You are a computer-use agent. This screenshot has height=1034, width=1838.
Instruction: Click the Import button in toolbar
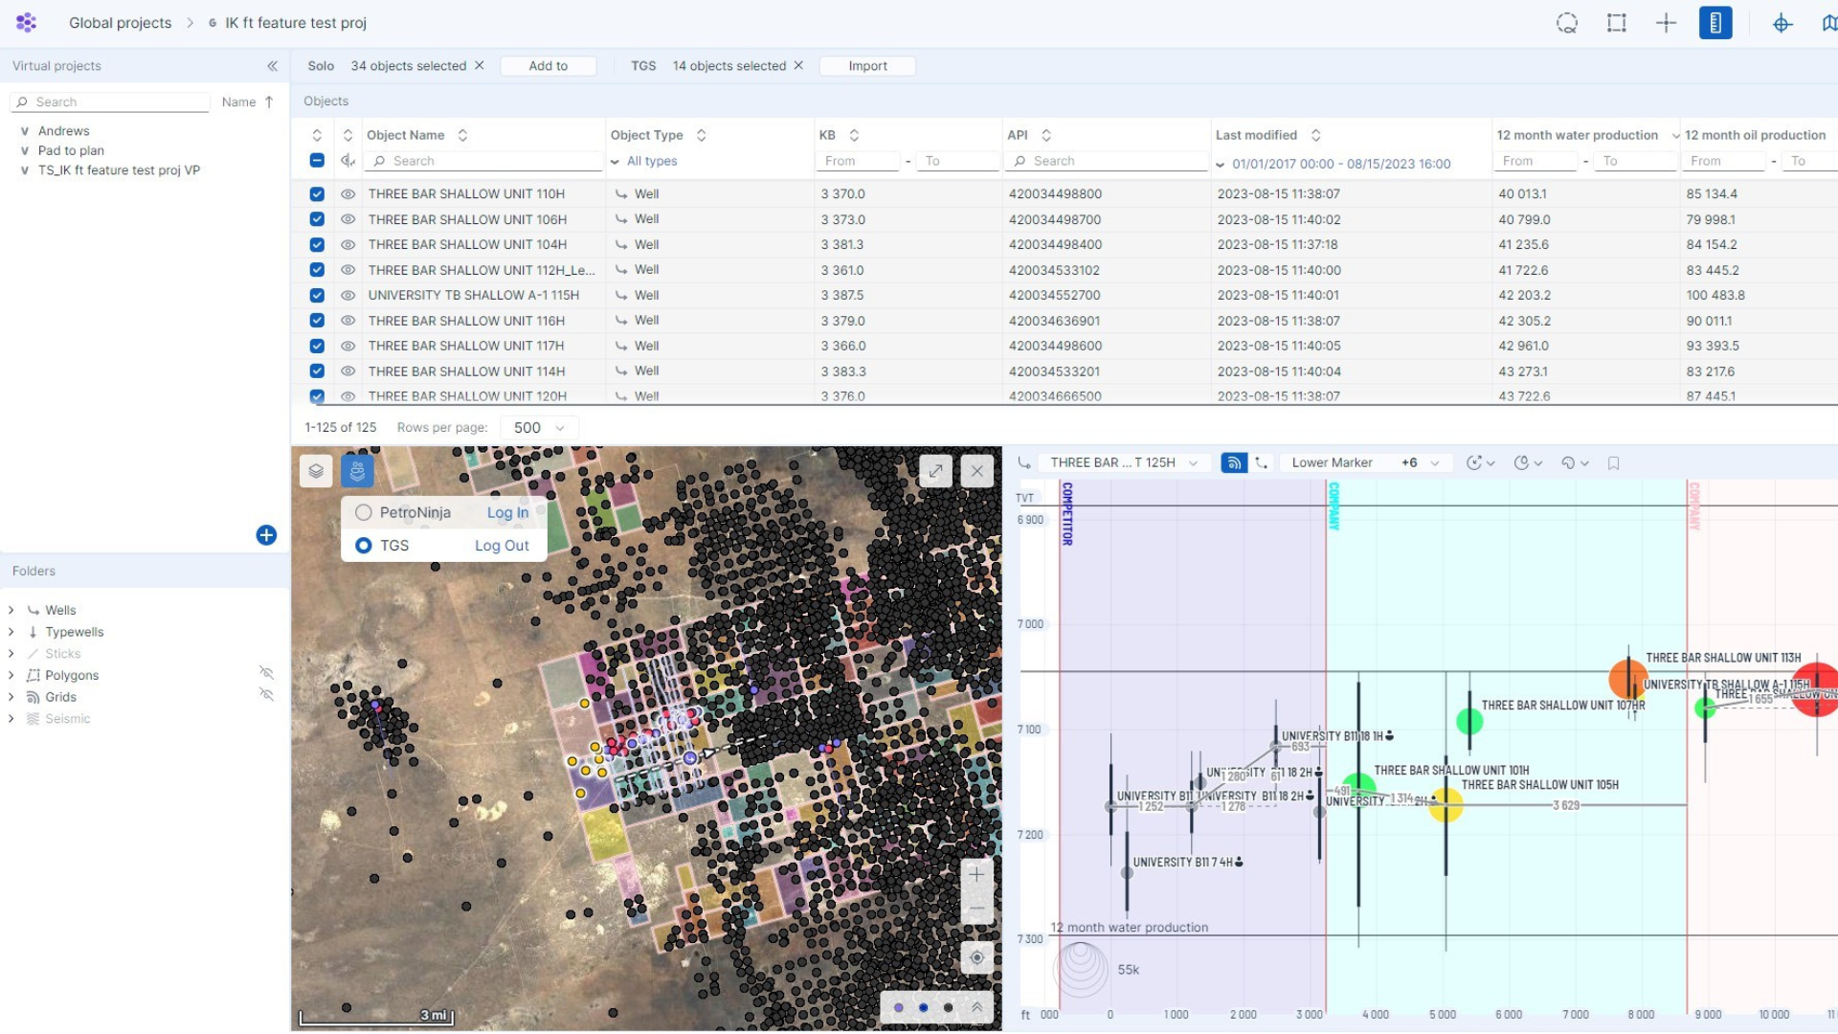867,64
